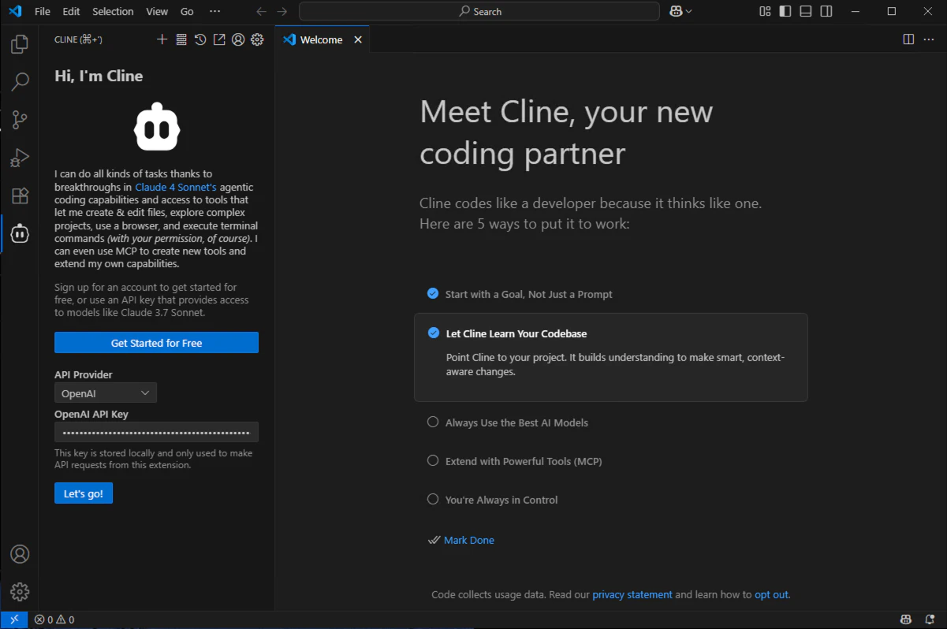947x629 pixels.
Task: Go forward with the right arrow
Action: [282, 11]
